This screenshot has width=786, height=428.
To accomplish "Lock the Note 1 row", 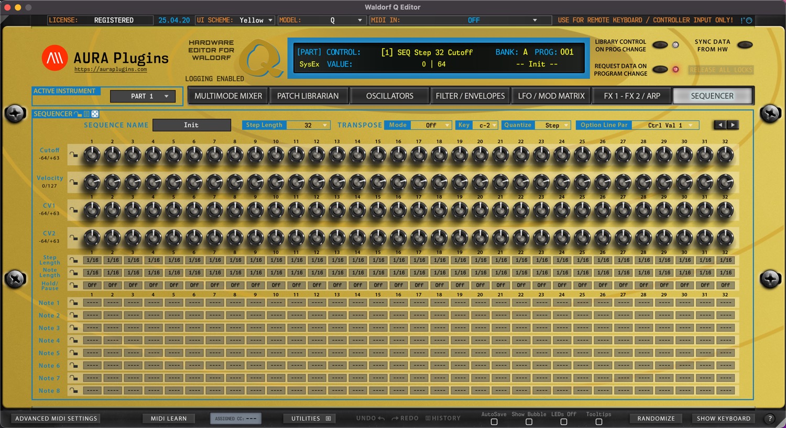I will click(74, 303).
